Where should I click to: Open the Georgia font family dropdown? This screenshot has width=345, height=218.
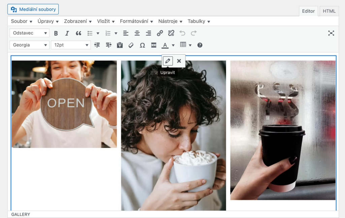30,45
